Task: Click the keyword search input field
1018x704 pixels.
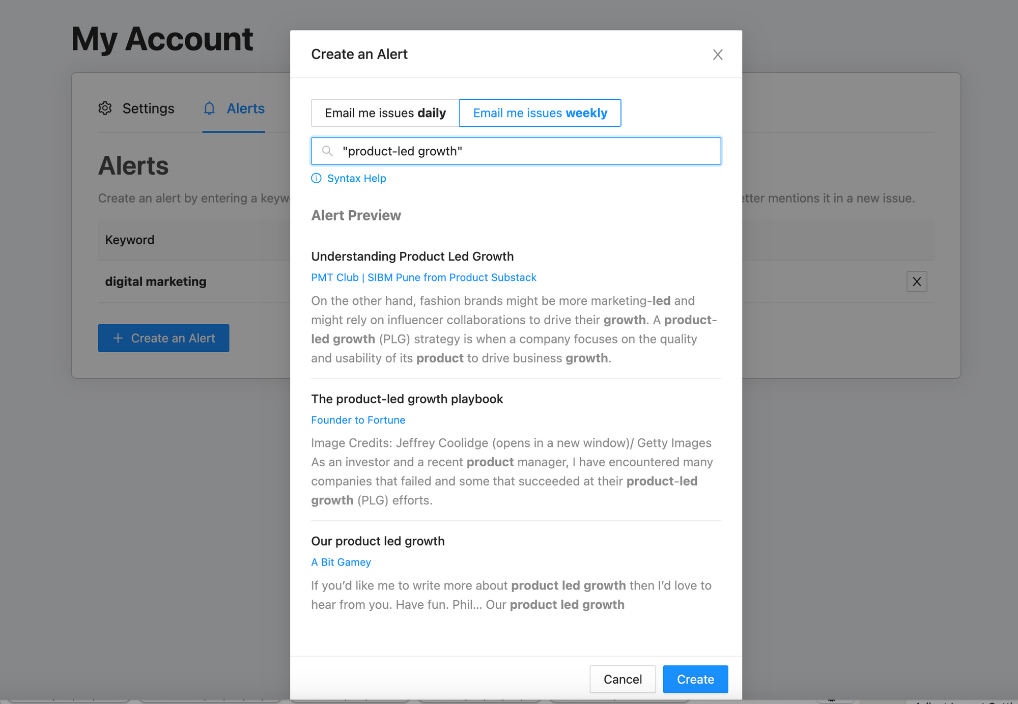Action: 516,151
